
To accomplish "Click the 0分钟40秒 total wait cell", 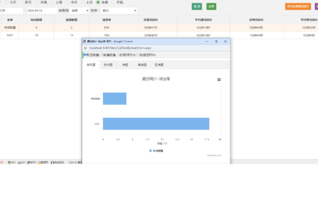I will pos(256,27).
